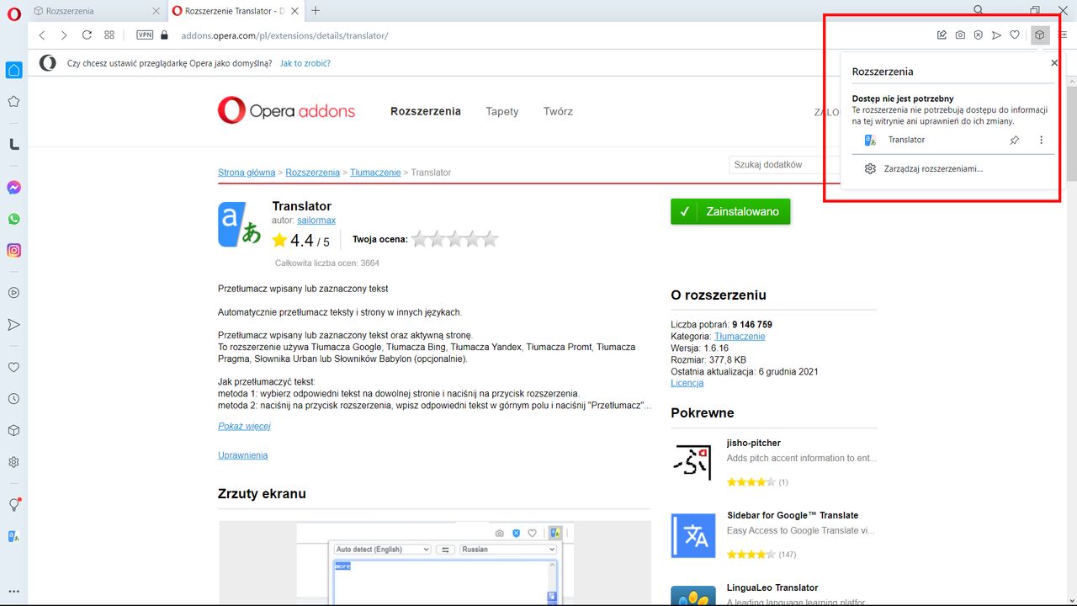Open My Flow via the paper plane toolbar icon
The image size is (1077, 606).
[x=996, y=35]
